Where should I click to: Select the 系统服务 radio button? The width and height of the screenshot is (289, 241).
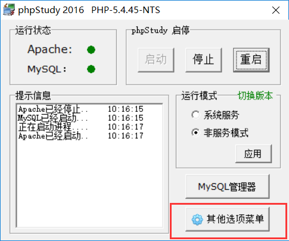195,115
